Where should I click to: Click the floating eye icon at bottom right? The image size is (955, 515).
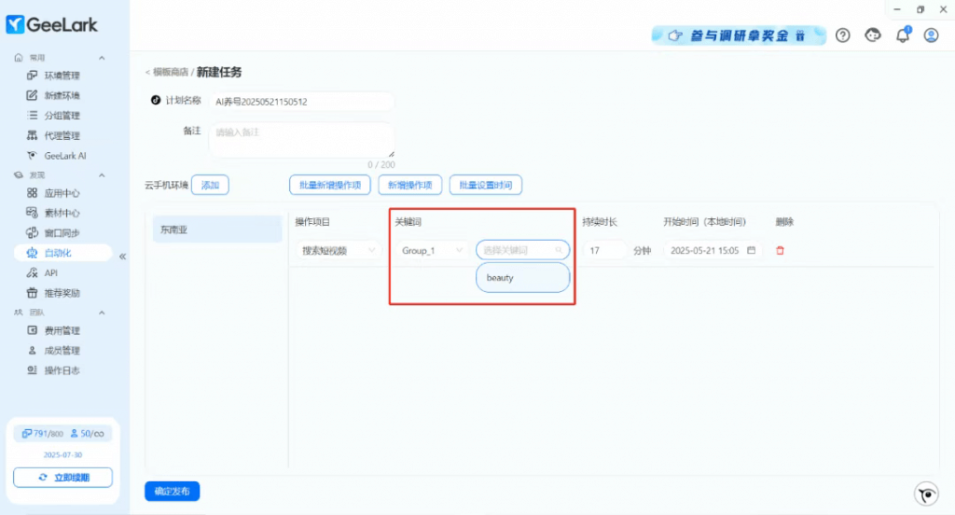pyautogui.click(x=924, y=494)
